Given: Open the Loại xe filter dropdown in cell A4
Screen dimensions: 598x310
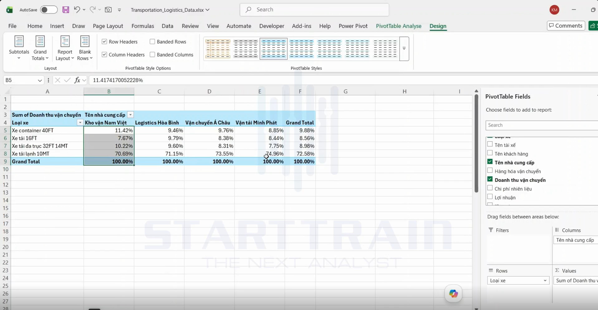Looking at the screenshot, I should [80, 123].
